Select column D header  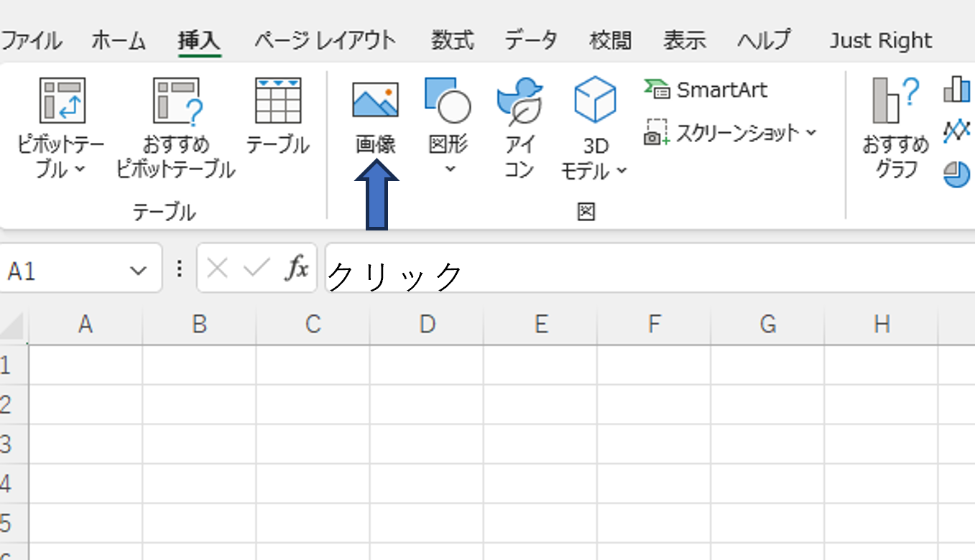coord(427,325)
